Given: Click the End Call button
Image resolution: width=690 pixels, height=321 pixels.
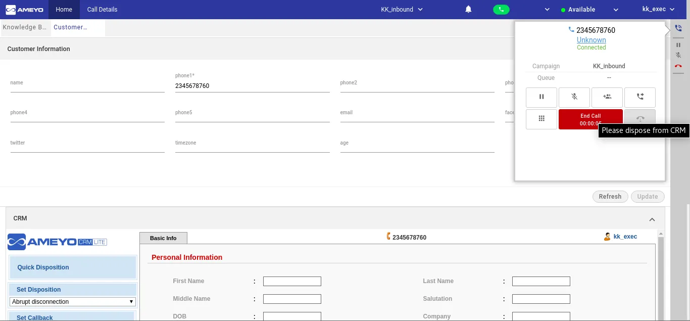Looking at the screenshot, I should tap(590, 119).
